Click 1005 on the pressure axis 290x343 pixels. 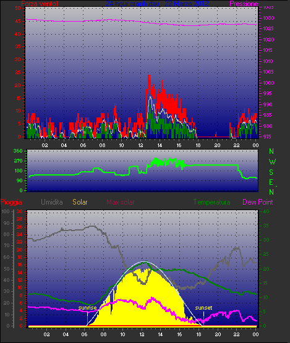pos(268,72)
